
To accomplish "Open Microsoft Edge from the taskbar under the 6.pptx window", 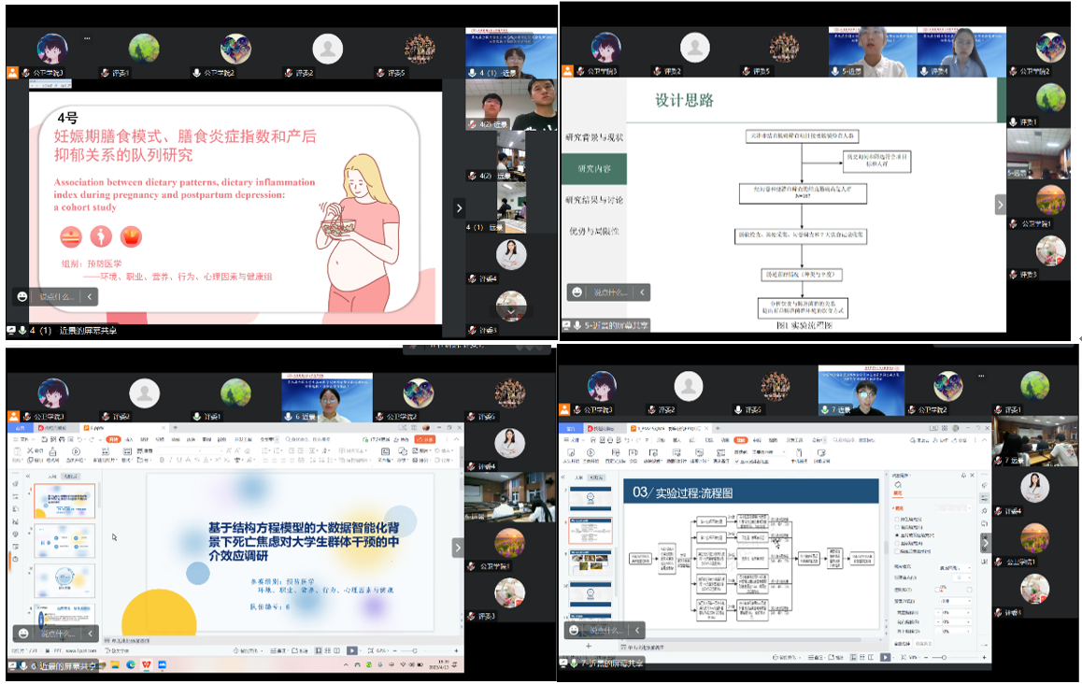I will tap(131, 665).
